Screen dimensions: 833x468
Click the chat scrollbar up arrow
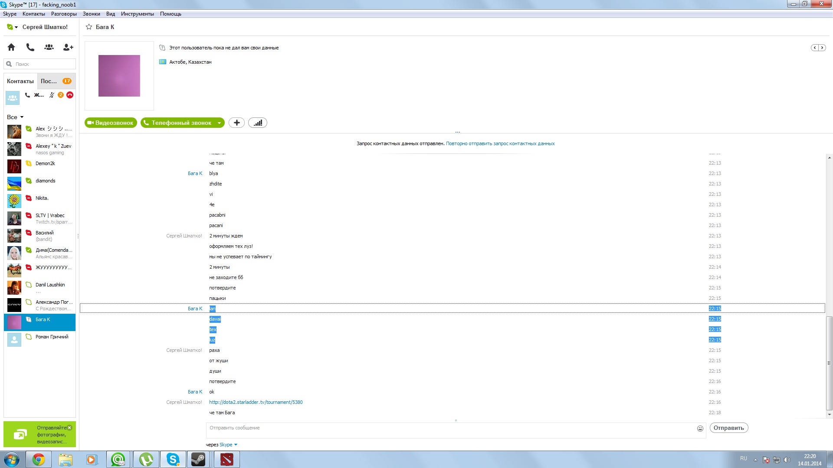tap(829, 158)
